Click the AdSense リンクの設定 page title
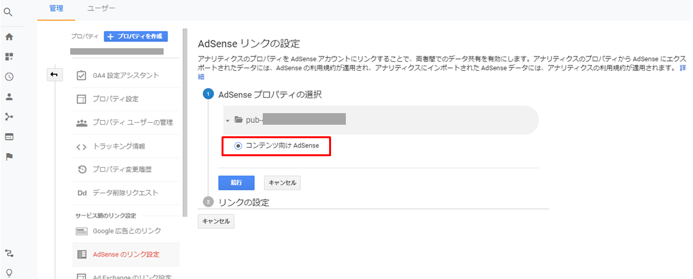Screen dimensions: 693x279 (x=249, y=44)
